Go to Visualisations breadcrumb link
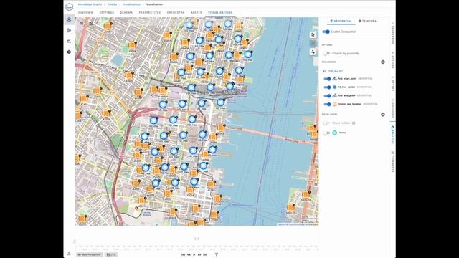Screen dimensions: 459x258 (131, 4)
